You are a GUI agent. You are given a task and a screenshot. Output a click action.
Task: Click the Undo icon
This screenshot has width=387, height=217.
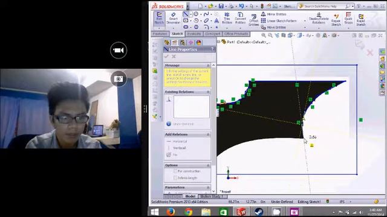[x=241, y=6]
